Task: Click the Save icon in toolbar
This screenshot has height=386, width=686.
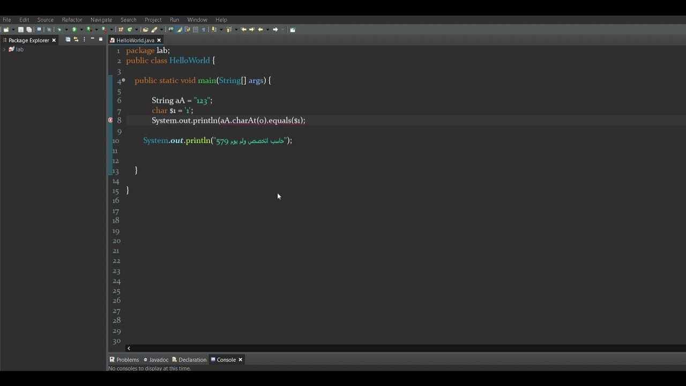Action: point(21,29)
